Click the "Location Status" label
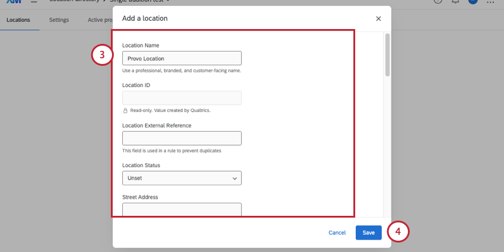Screen dimensions: 504x252 pos(141,165)
